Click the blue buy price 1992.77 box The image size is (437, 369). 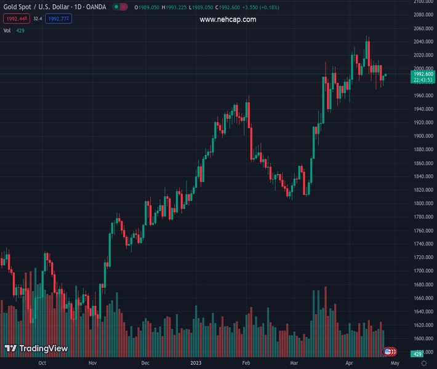pyautogui.click(x=58, y=19)
